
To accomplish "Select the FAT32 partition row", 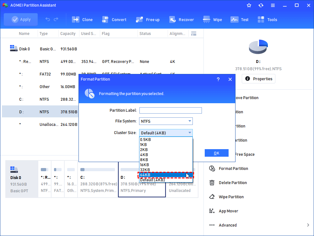I will pyautogui.click(x=40, y=74).
